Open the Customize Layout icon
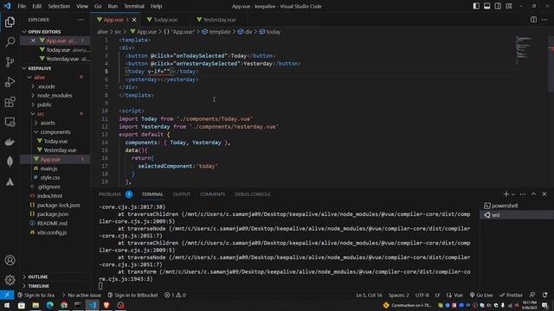Image resolution: width=554 pixels, height=311 pixels. tap(509, 6)
